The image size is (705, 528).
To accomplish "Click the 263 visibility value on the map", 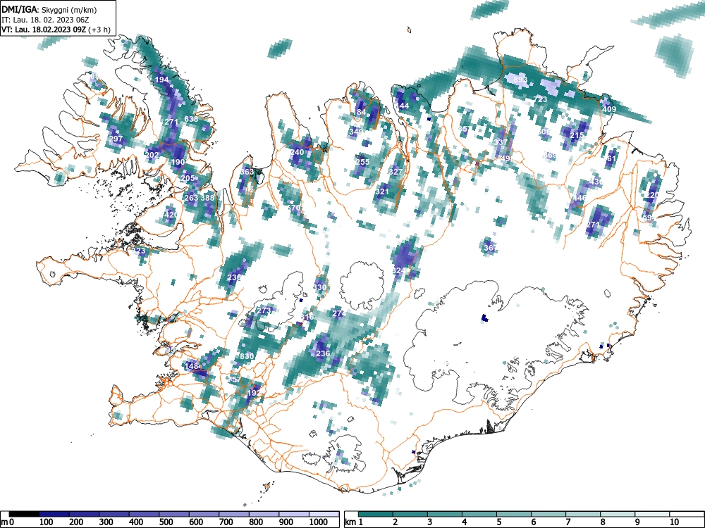I will click(191, 198).
